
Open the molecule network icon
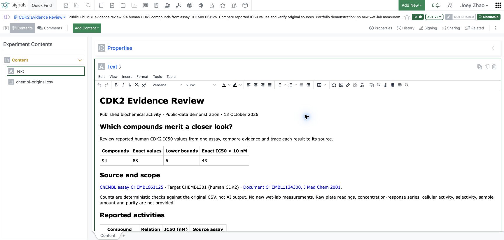pyautogui.click(x=178, y=5)
